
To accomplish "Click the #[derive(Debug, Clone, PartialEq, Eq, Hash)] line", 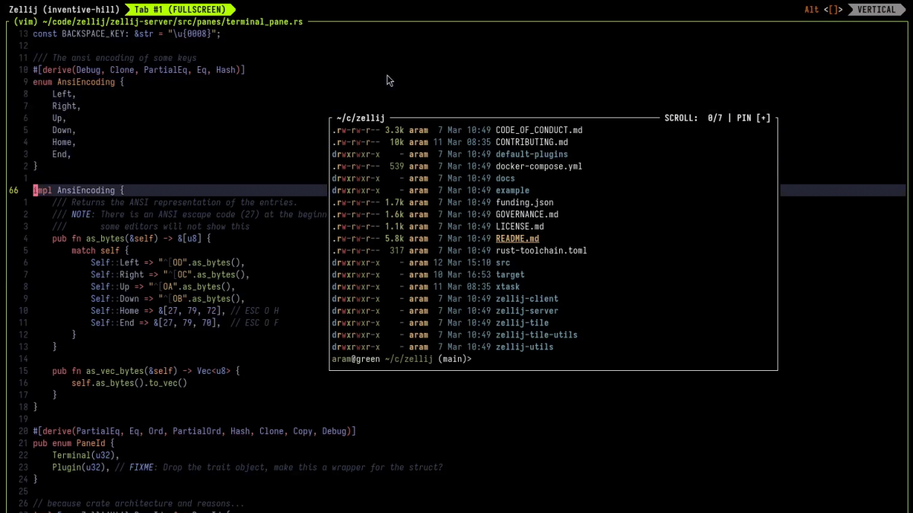I will 138,70.
